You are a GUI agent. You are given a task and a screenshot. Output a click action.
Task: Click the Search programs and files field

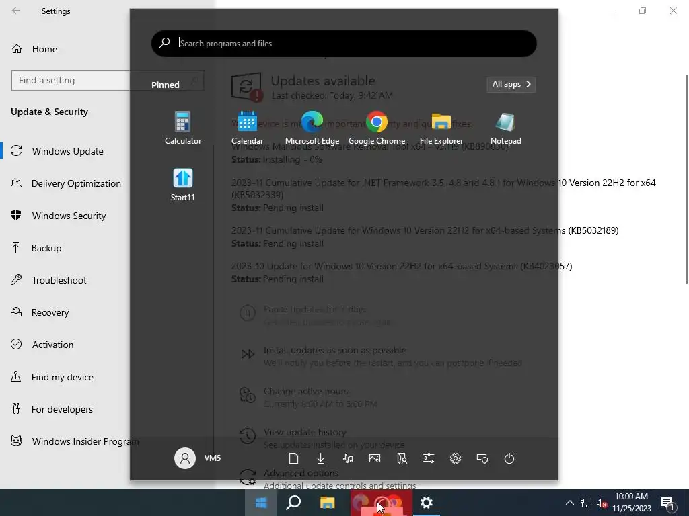click(344, 44)
